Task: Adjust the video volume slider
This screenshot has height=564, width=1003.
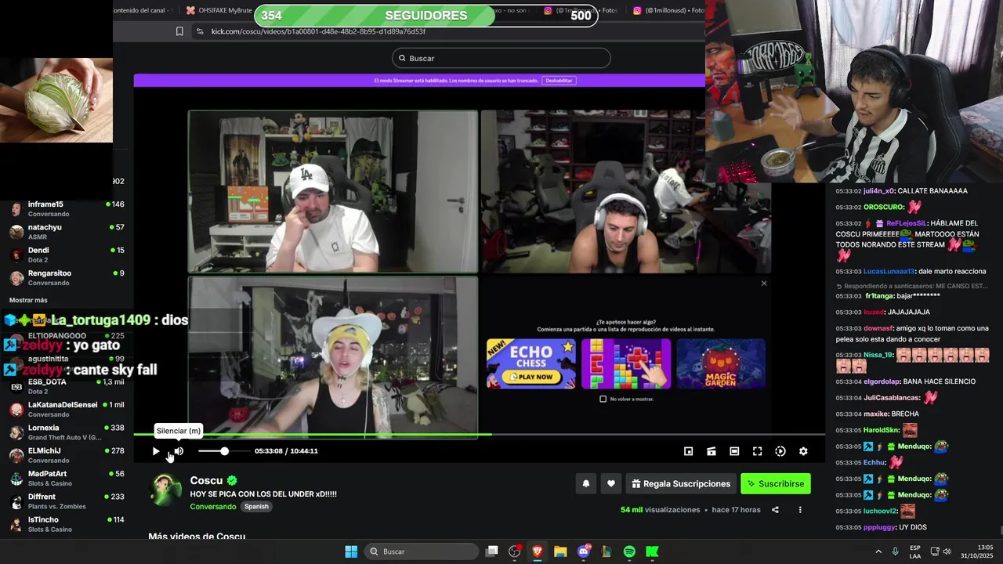Action: [x=224, y=451]
